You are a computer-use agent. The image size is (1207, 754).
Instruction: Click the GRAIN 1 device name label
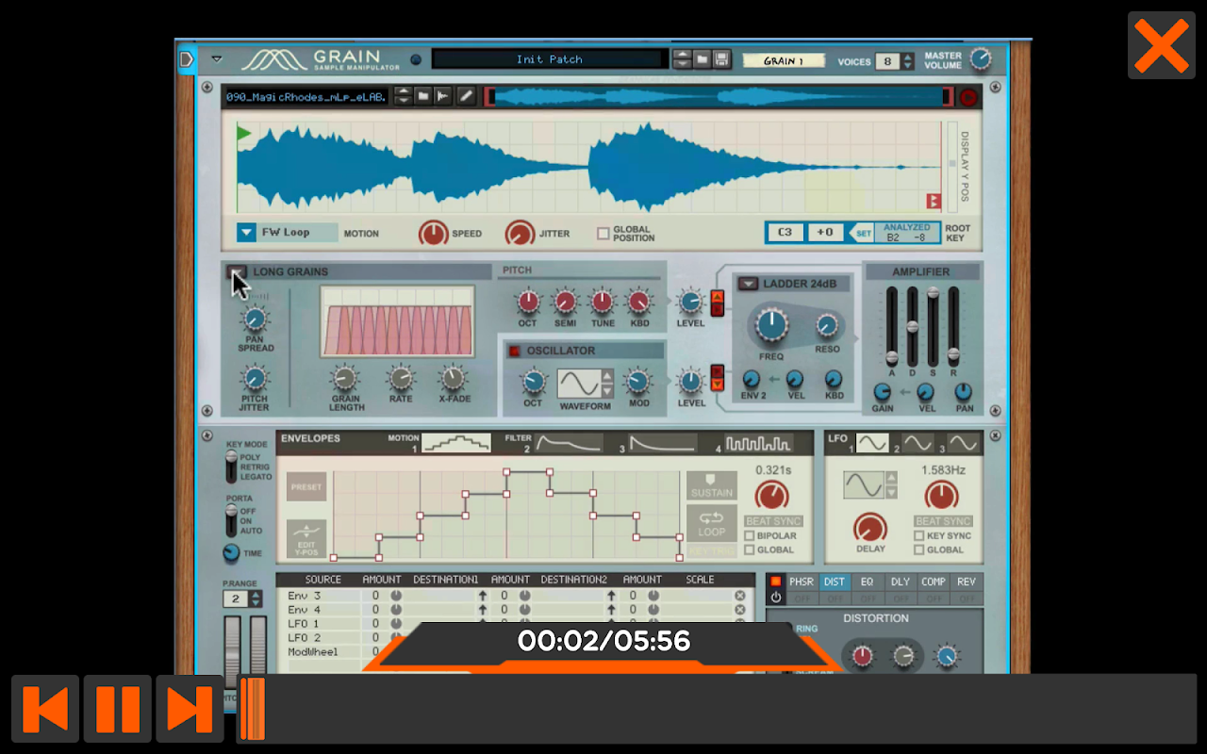[x=784, y=60]
